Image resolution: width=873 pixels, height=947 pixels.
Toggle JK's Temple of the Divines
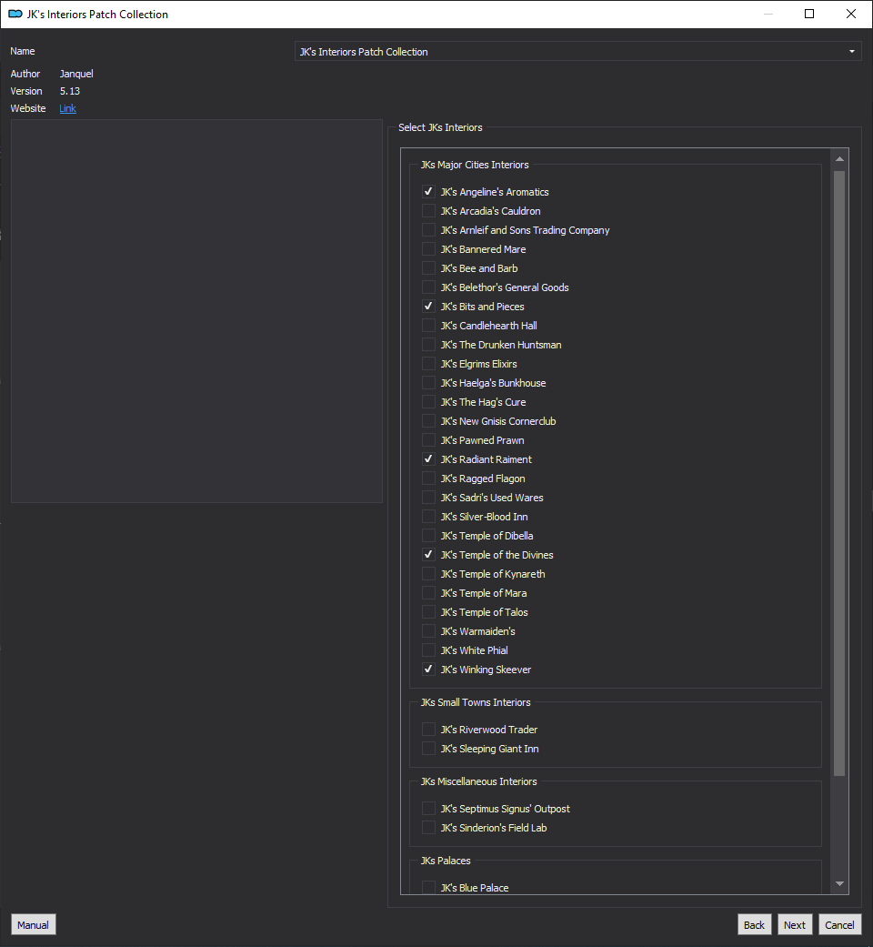tap(428, 554)
